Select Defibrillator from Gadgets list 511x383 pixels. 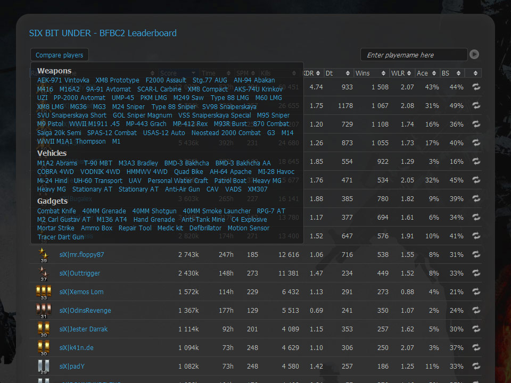pyautogui.click(x=205, y=228)
